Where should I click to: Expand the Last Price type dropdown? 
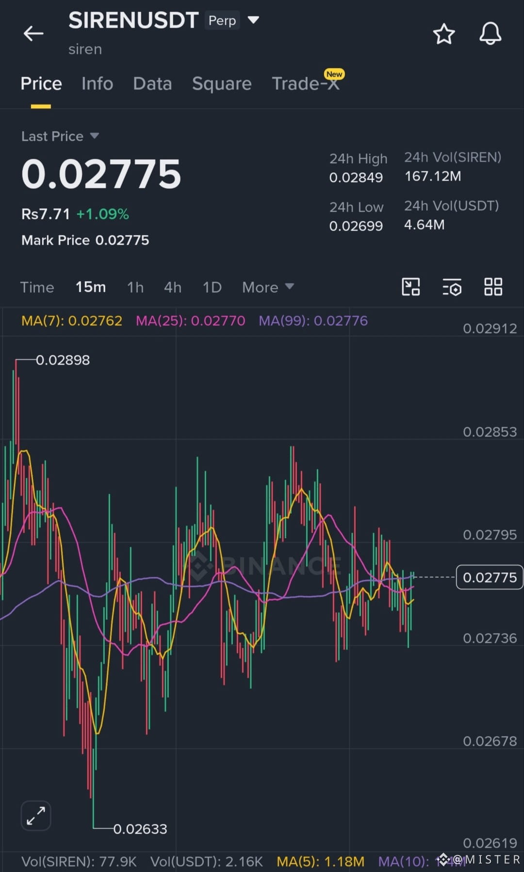point(95,136)
